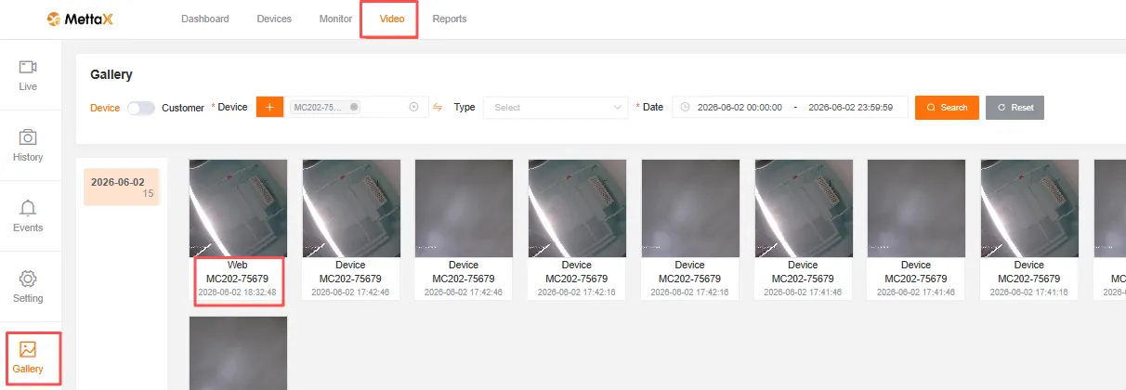Click the orange plus add-device button
The width and height of the screenshot is (1126, 390).
269,107
